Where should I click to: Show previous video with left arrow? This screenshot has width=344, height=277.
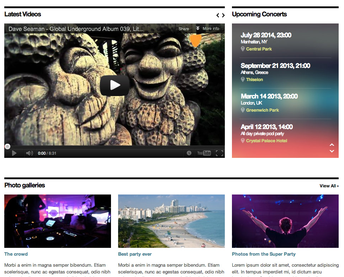coord(218,15)
